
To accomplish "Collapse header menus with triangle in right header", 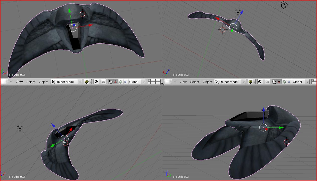I will [x=175, y=82].
